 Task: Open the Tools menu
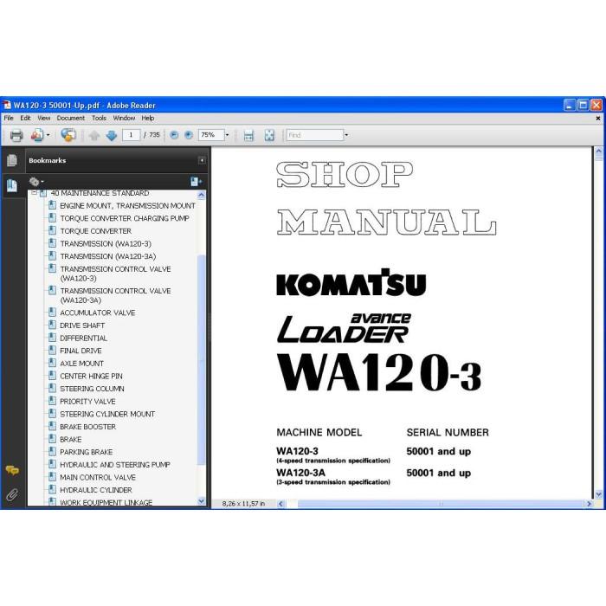tap(99, 118)
